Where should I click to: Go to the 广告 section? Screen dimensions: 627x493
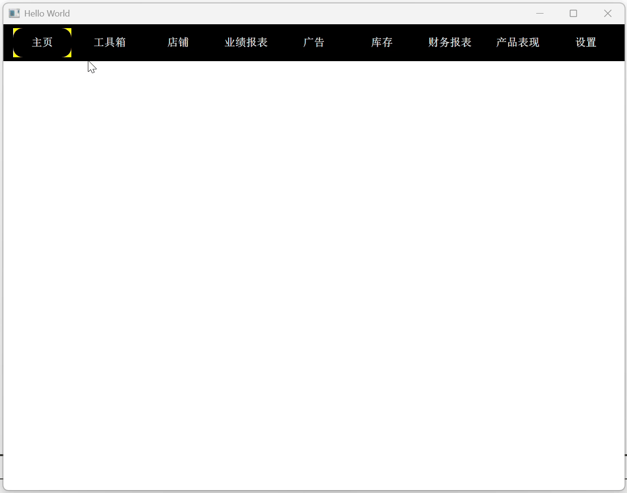pyautogui.click(x=314, y=43)
